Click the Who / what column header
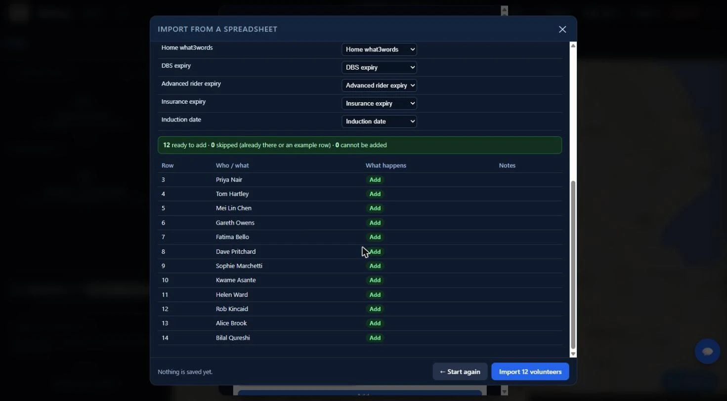The width and height of the screenshot is (727, 401). 232,165
